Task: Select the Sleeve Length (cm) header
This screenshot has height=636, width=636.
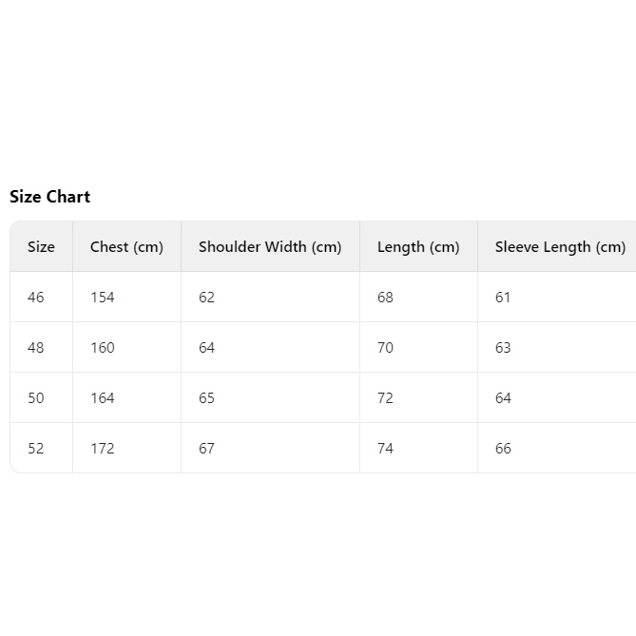Action: [x=559, y=247]
